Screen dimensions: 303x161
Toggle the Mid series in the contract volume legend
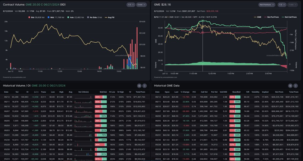coord(56,17)
